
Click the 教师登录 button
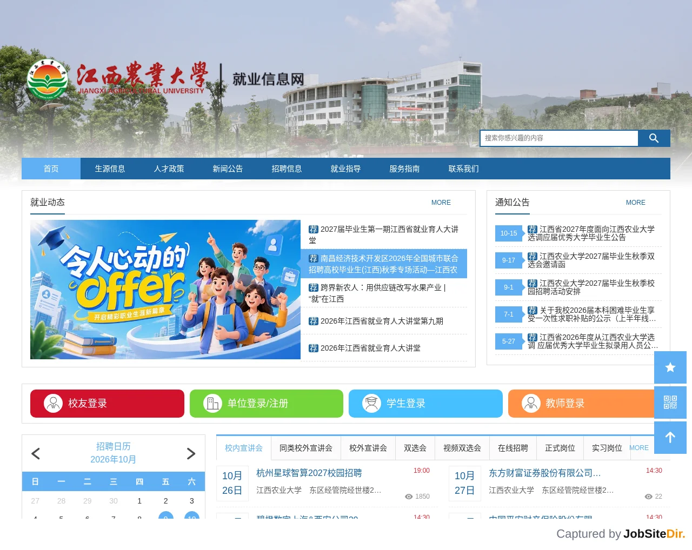(x=581, y=404)
